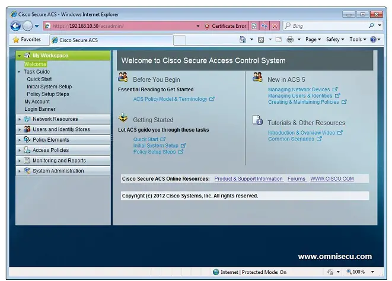The image size is (392, 281).
Task: Open the address bar history dropdown
Action: pos(197,26)
